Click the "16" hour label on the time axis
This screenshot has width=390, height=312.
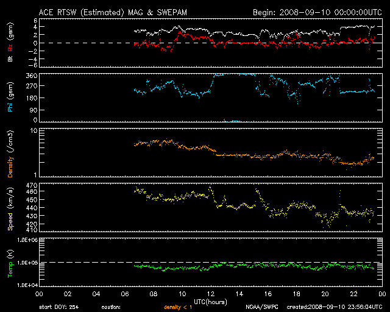(268, 294)
